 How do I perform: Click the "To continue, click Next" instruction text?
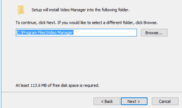pos(36,22)
